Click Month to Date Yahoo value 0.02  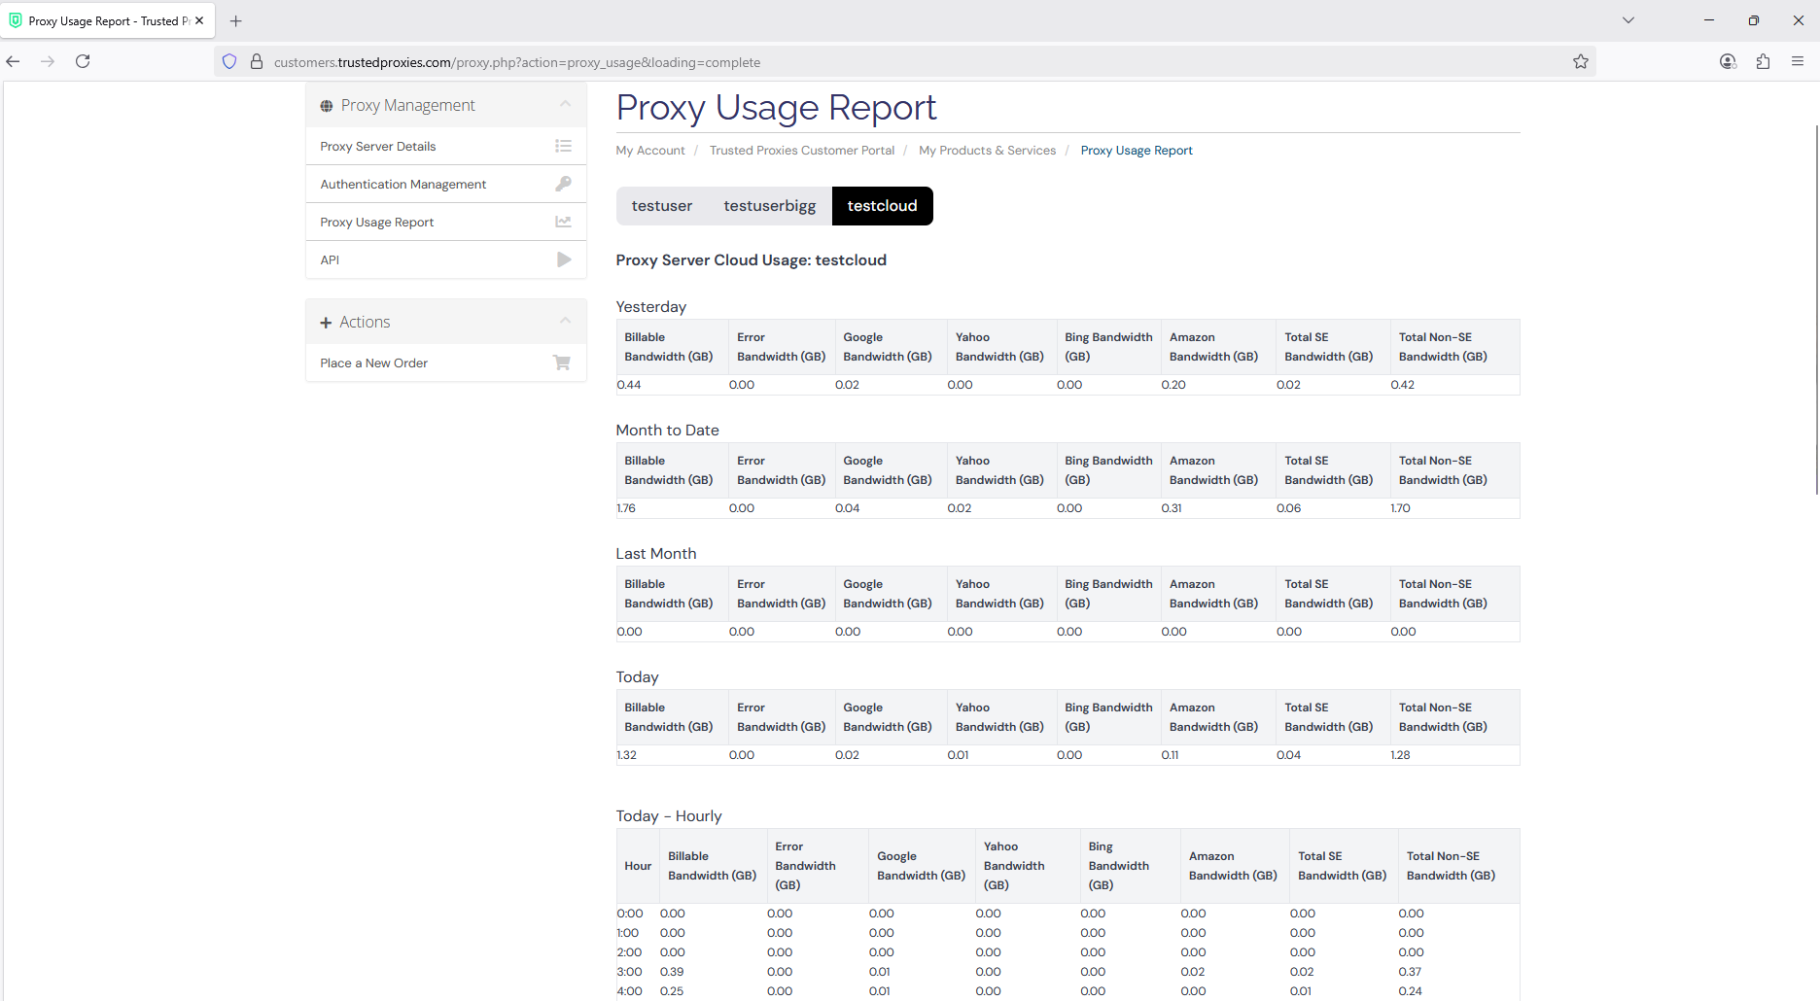click(x=960, y=508)
